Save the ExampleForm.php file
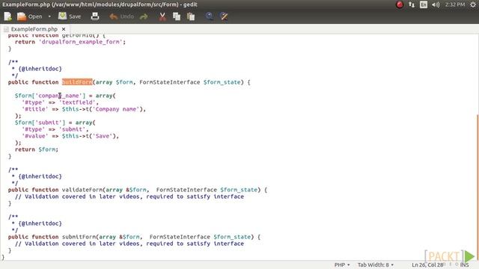This screenshot has height=269, width=479. pyautogui.click(x=70, y=16)
